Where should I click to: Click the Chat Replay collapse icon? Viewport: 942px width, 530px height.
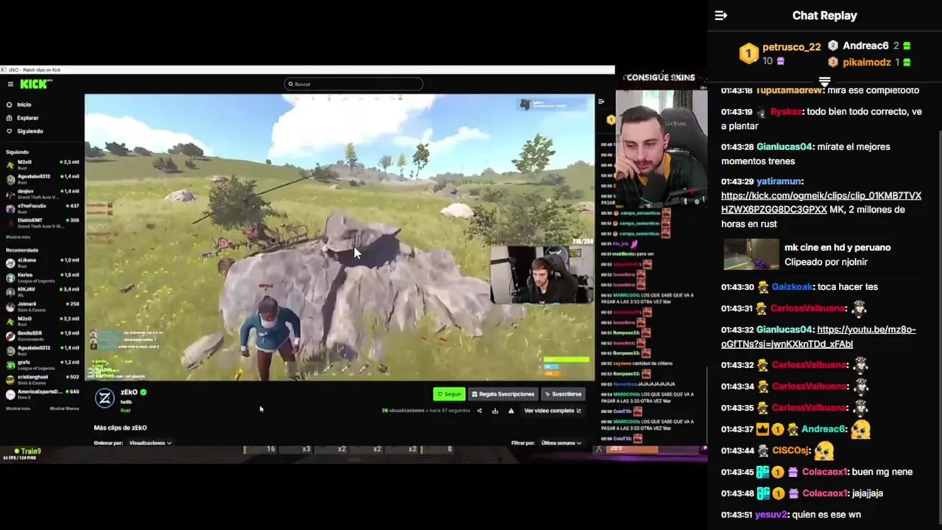tap(720, 15)
